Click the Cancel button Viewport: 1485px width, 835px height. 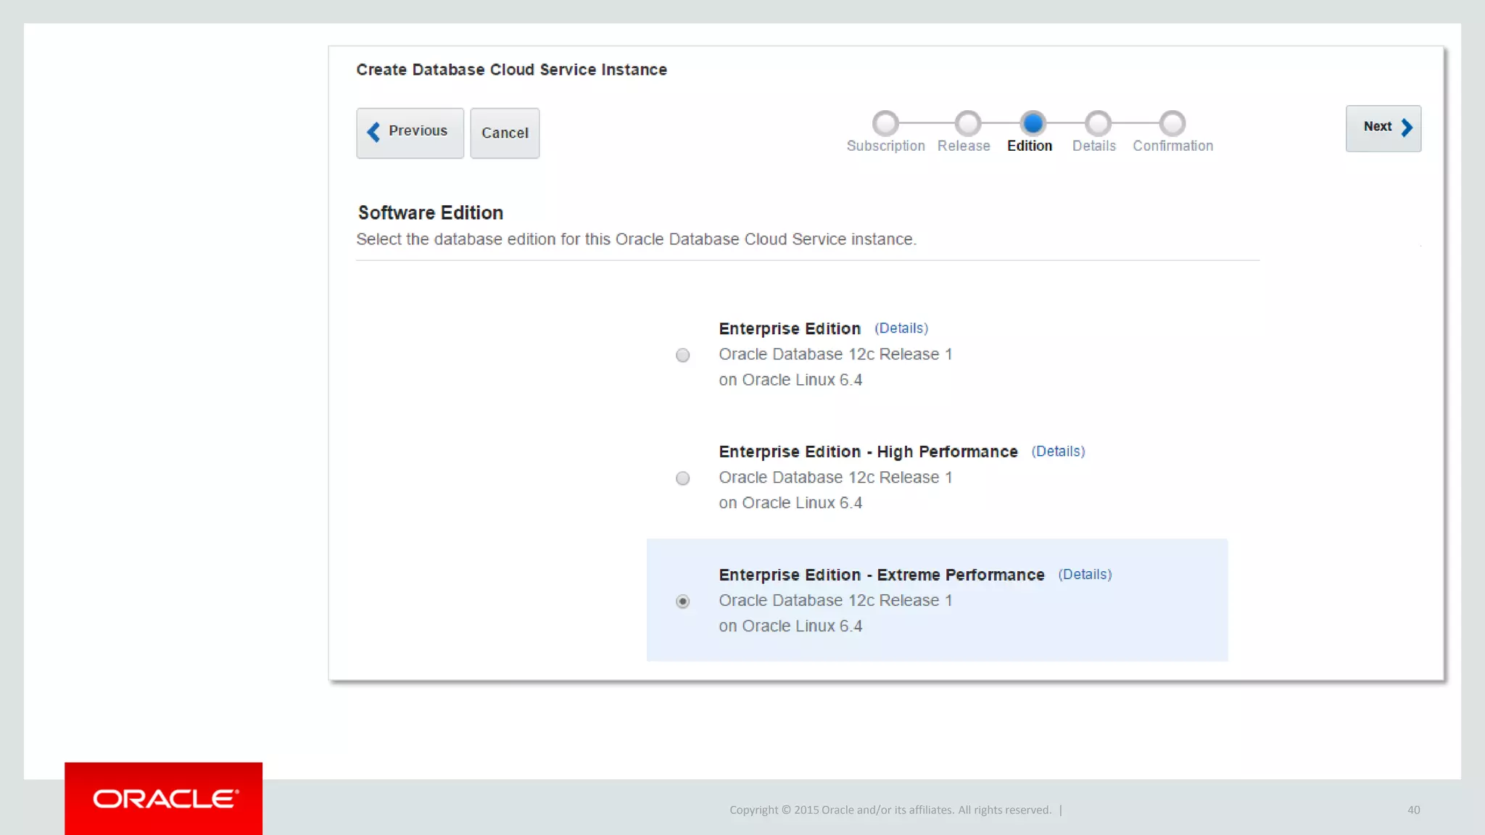[505, 133]
